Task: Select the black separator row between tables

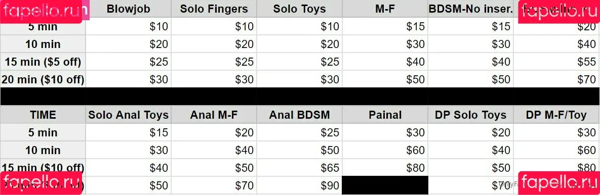Action: (x=300, y=96)
